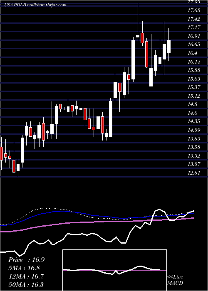The height and width of the screenshot is (291, 208).
Task: Click the 15.37 price axis label
Action: [194, 87]
